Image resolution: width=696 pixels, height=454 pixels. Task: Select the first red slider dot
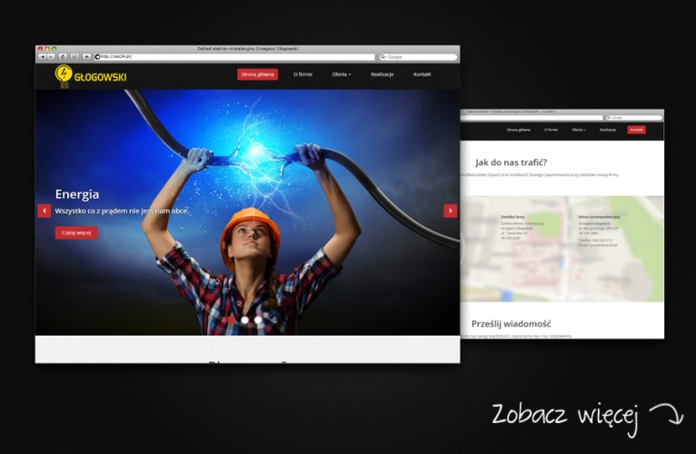coord(232,320)
